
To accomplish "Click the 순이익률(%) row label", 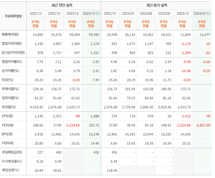I will [x=10, y=71].
